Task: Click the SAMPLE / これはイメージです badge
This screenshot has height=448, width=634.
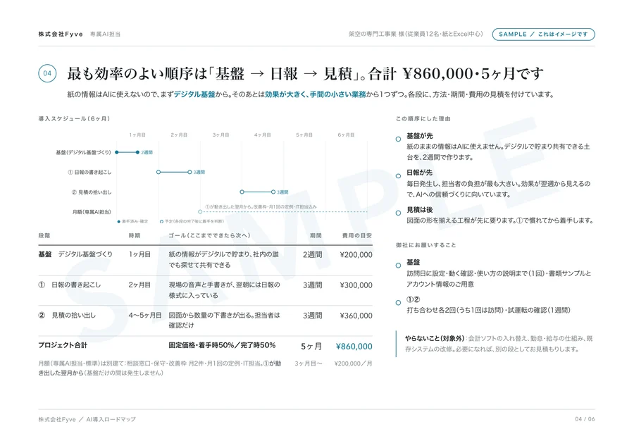Action: (543, 35)
